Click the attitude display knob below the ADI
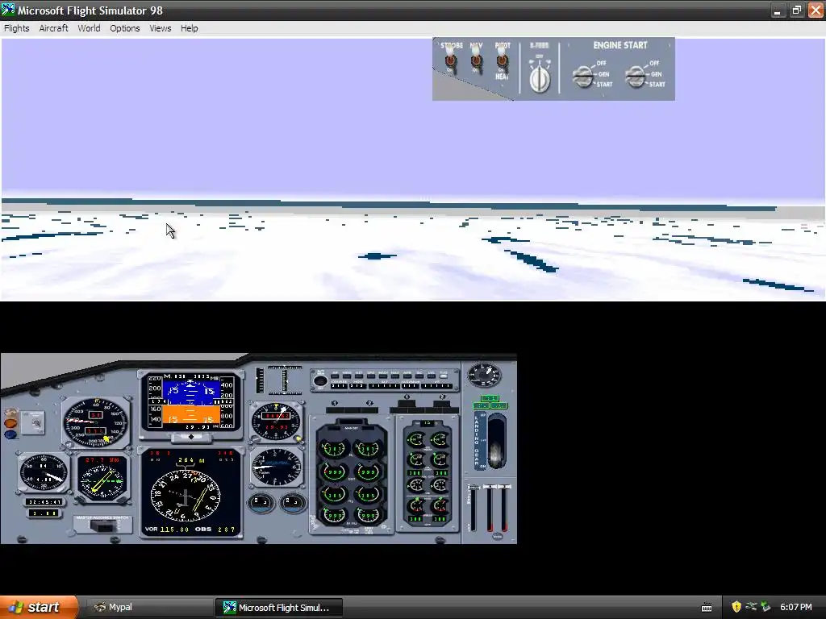This screenshot has width=826, height=619. point(191,436)
